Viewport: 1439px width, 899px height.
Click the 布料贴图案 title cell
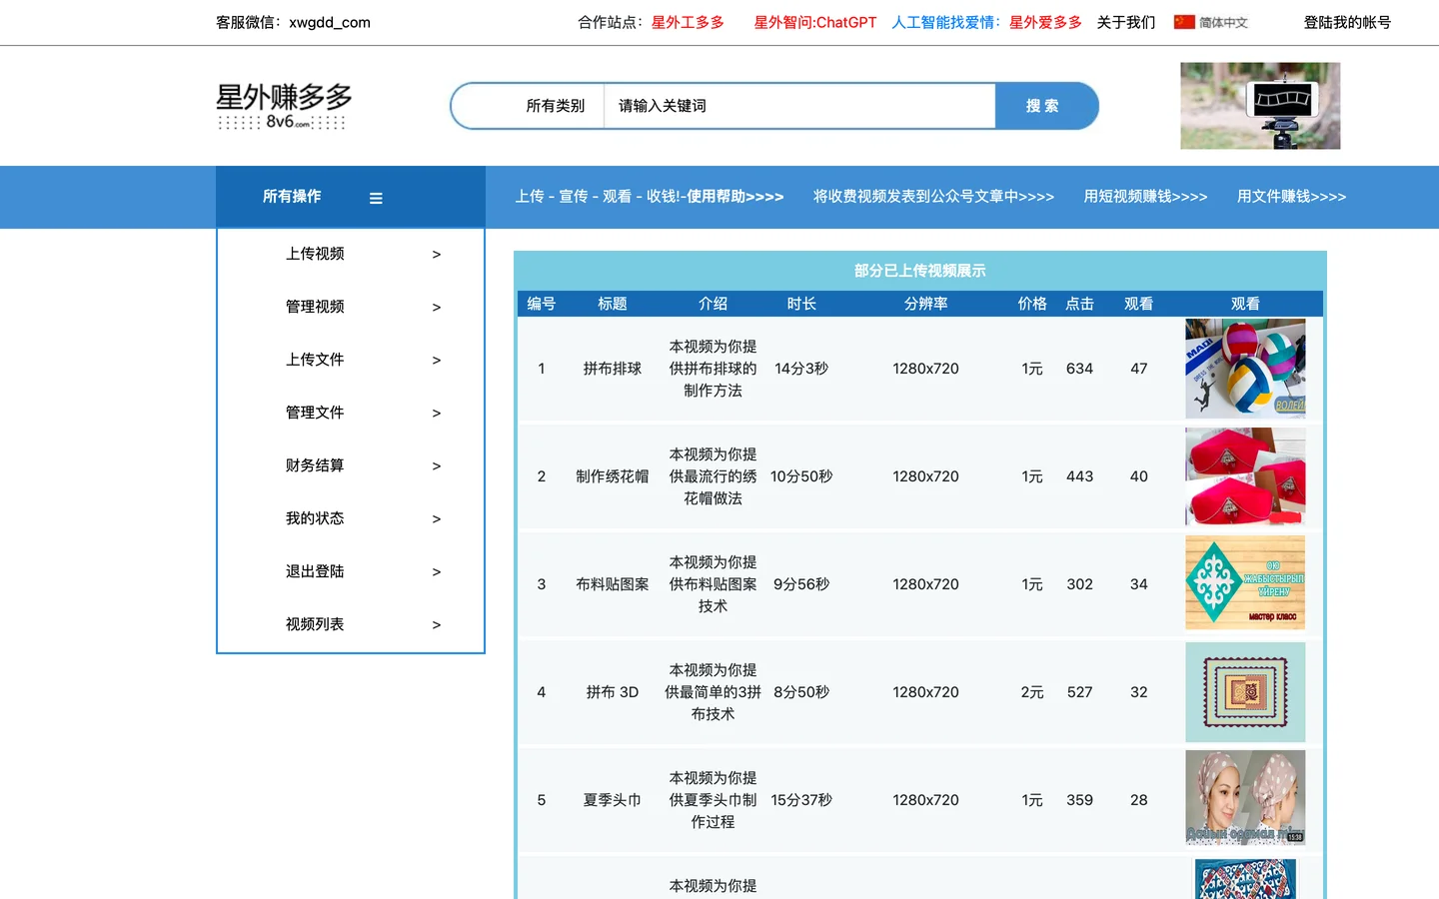tap(613, 584)
